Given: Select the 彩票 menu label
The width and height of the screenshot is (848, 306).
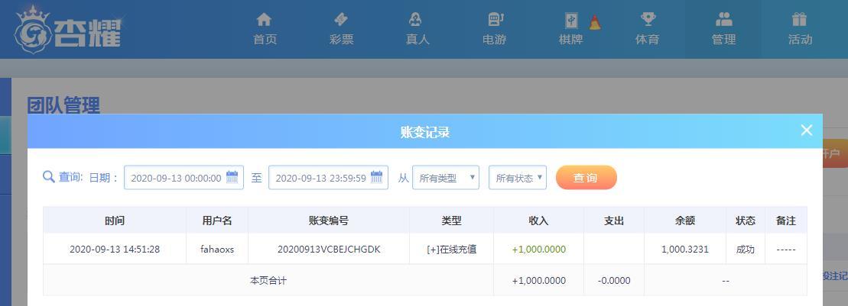Looking at the screenshot, I should tap(341, 40).
